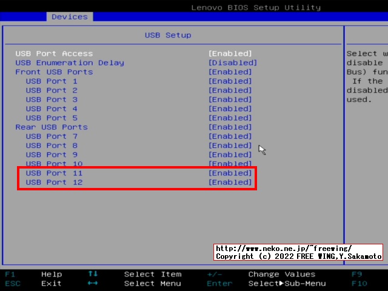Open USB Port 1 value options

tap(230, 81)
